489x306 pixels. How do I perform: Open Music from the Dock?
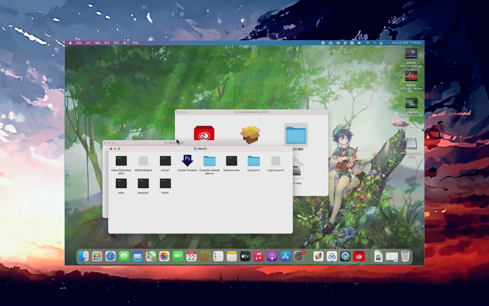(x=259, y=256)
